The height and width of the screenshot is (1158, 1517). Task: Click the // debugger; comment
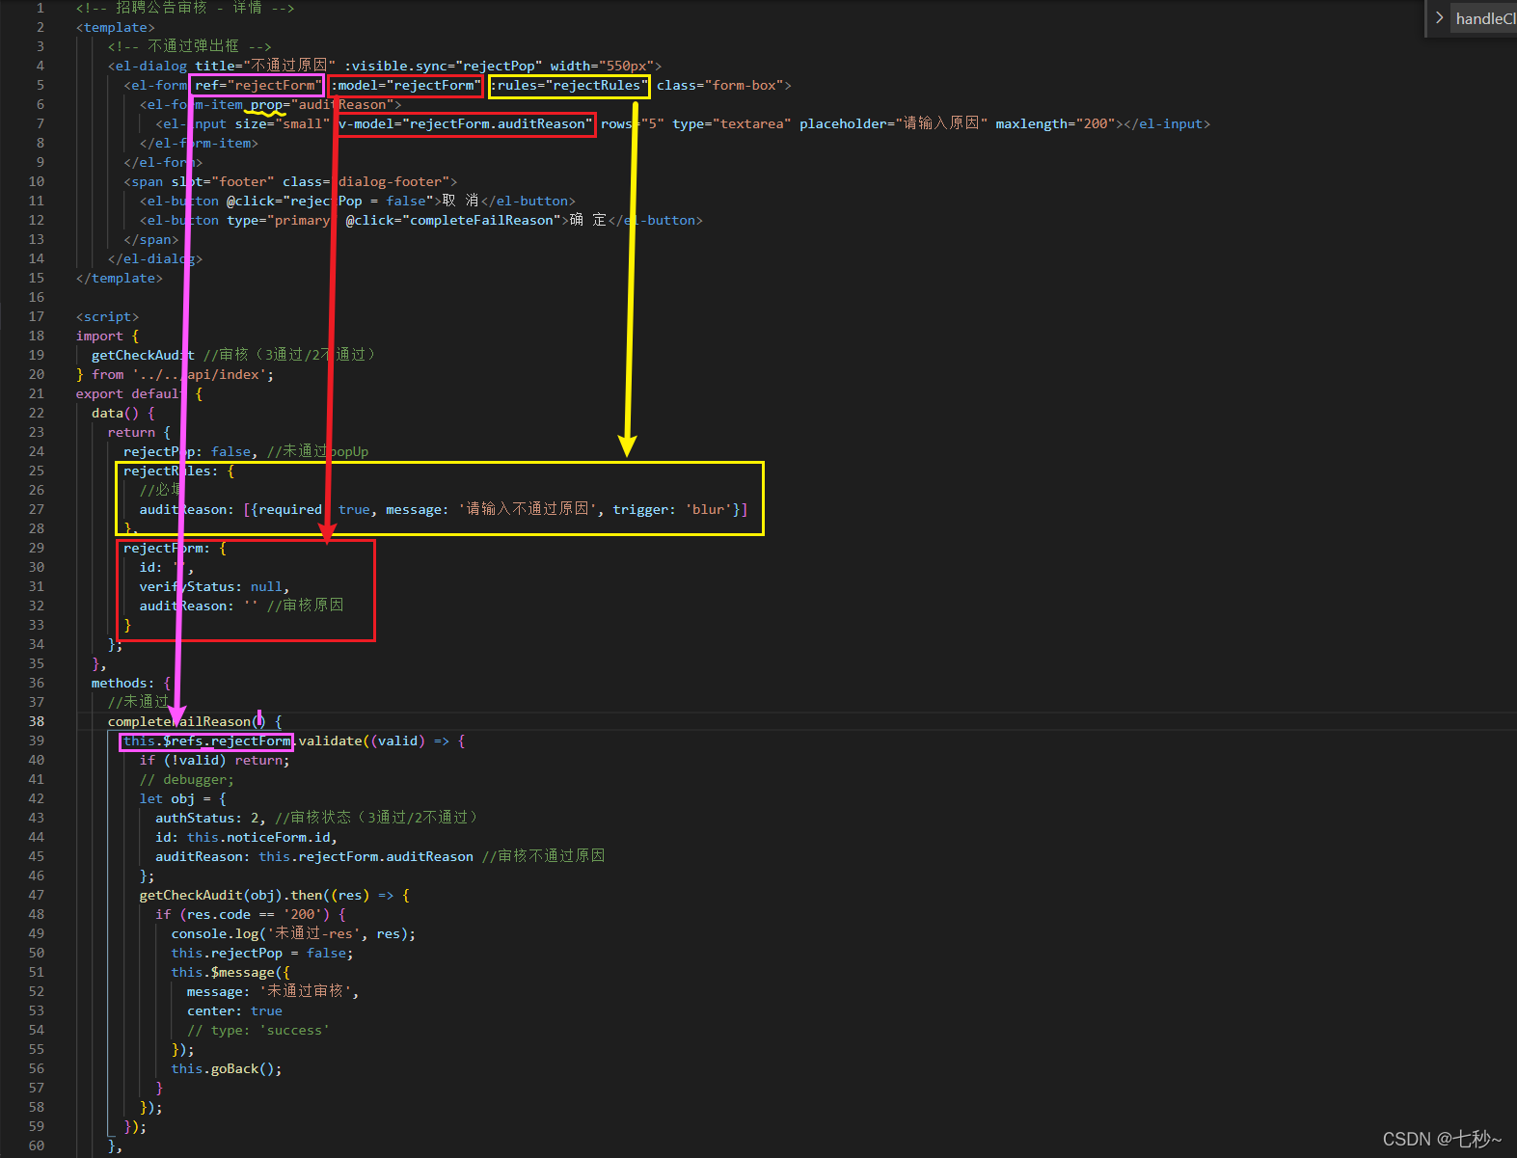pyautogui.click(x=186, y=779)
